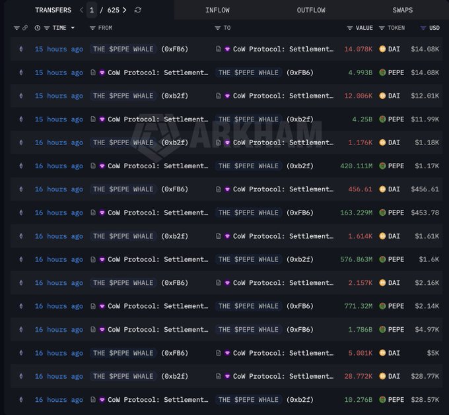
Task: Open '15 hours ago' on 12.006K DAI row
Action: point(59,96)
